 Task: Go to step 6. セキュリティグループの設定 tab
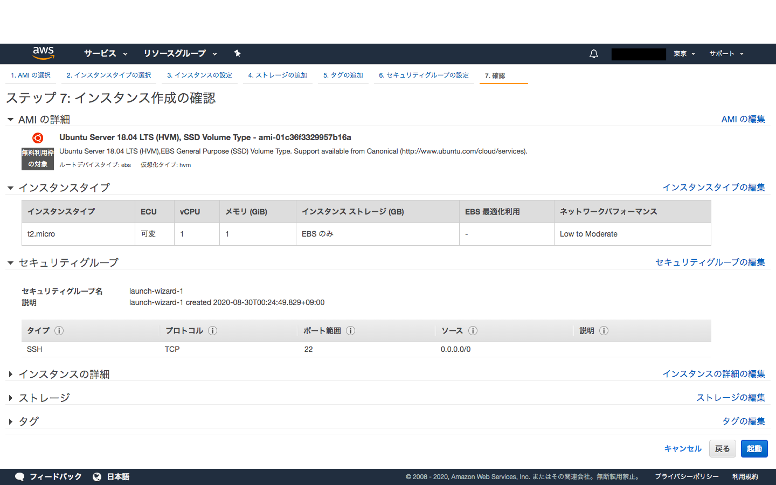coord(424,75)
